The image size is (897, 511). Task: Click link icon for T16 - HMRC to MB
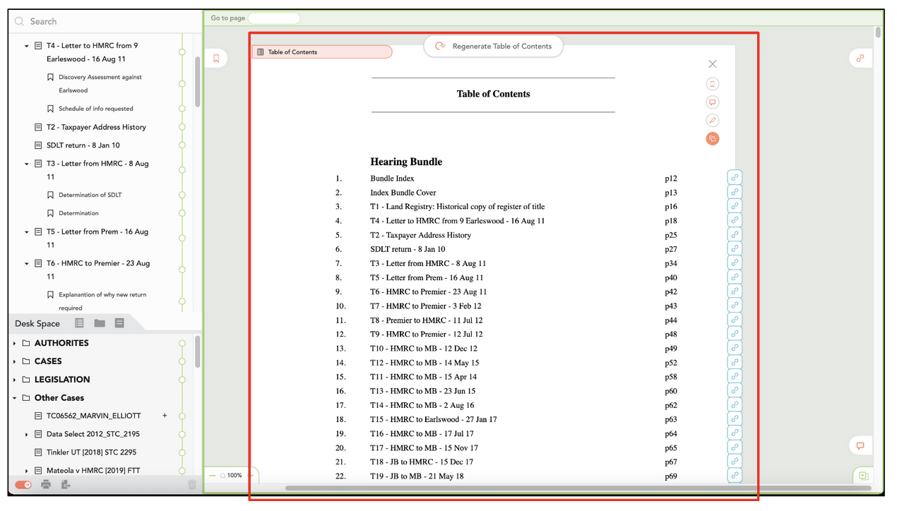coord(735,433)
